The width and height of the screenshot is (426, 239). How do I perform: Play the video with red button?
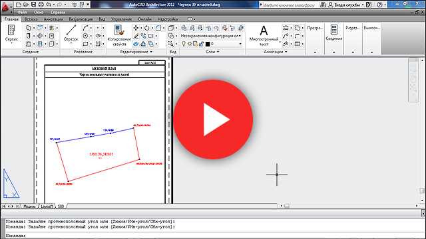point(213,119)
